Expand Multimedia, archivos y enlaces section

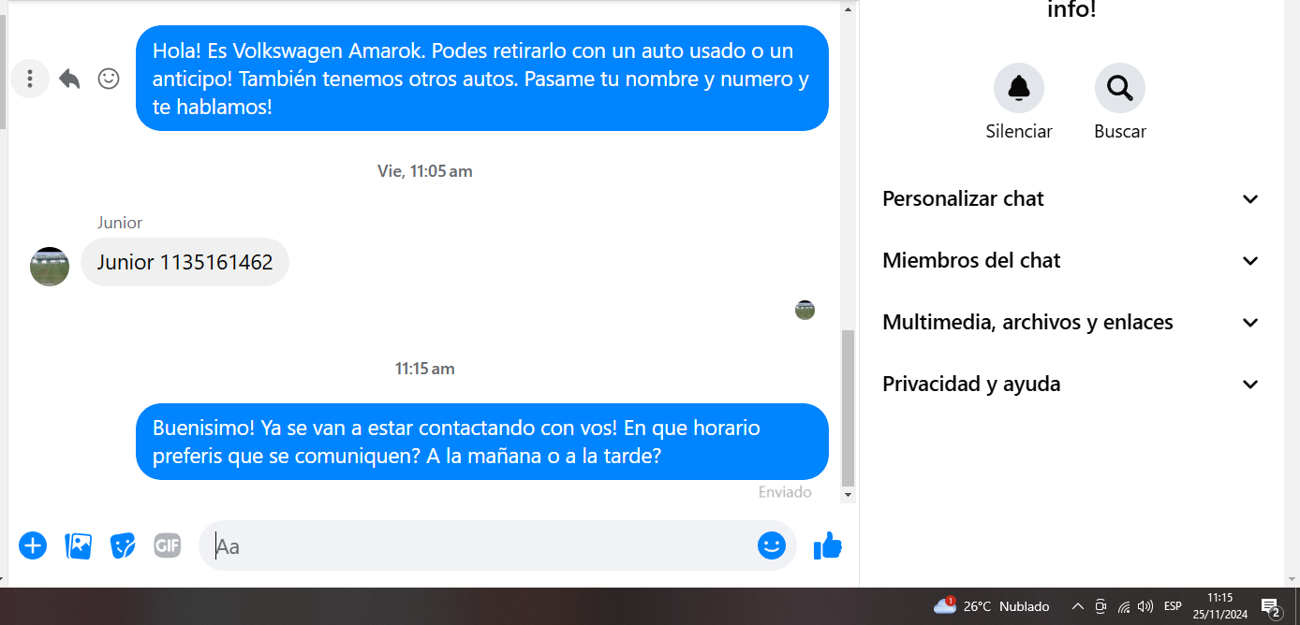[1071, 322]
